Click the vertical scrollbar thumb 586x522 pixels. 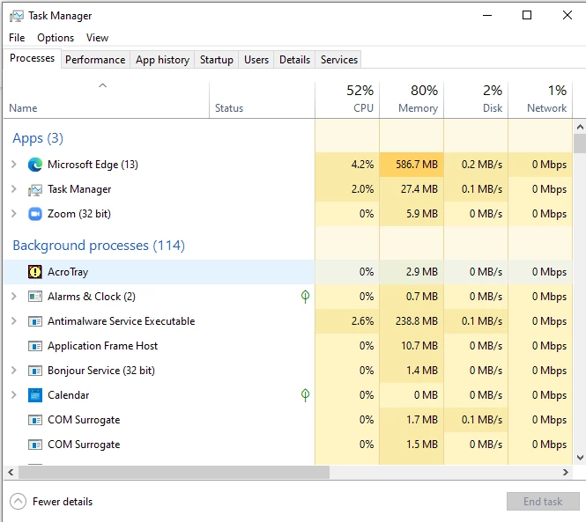point(580,143)
